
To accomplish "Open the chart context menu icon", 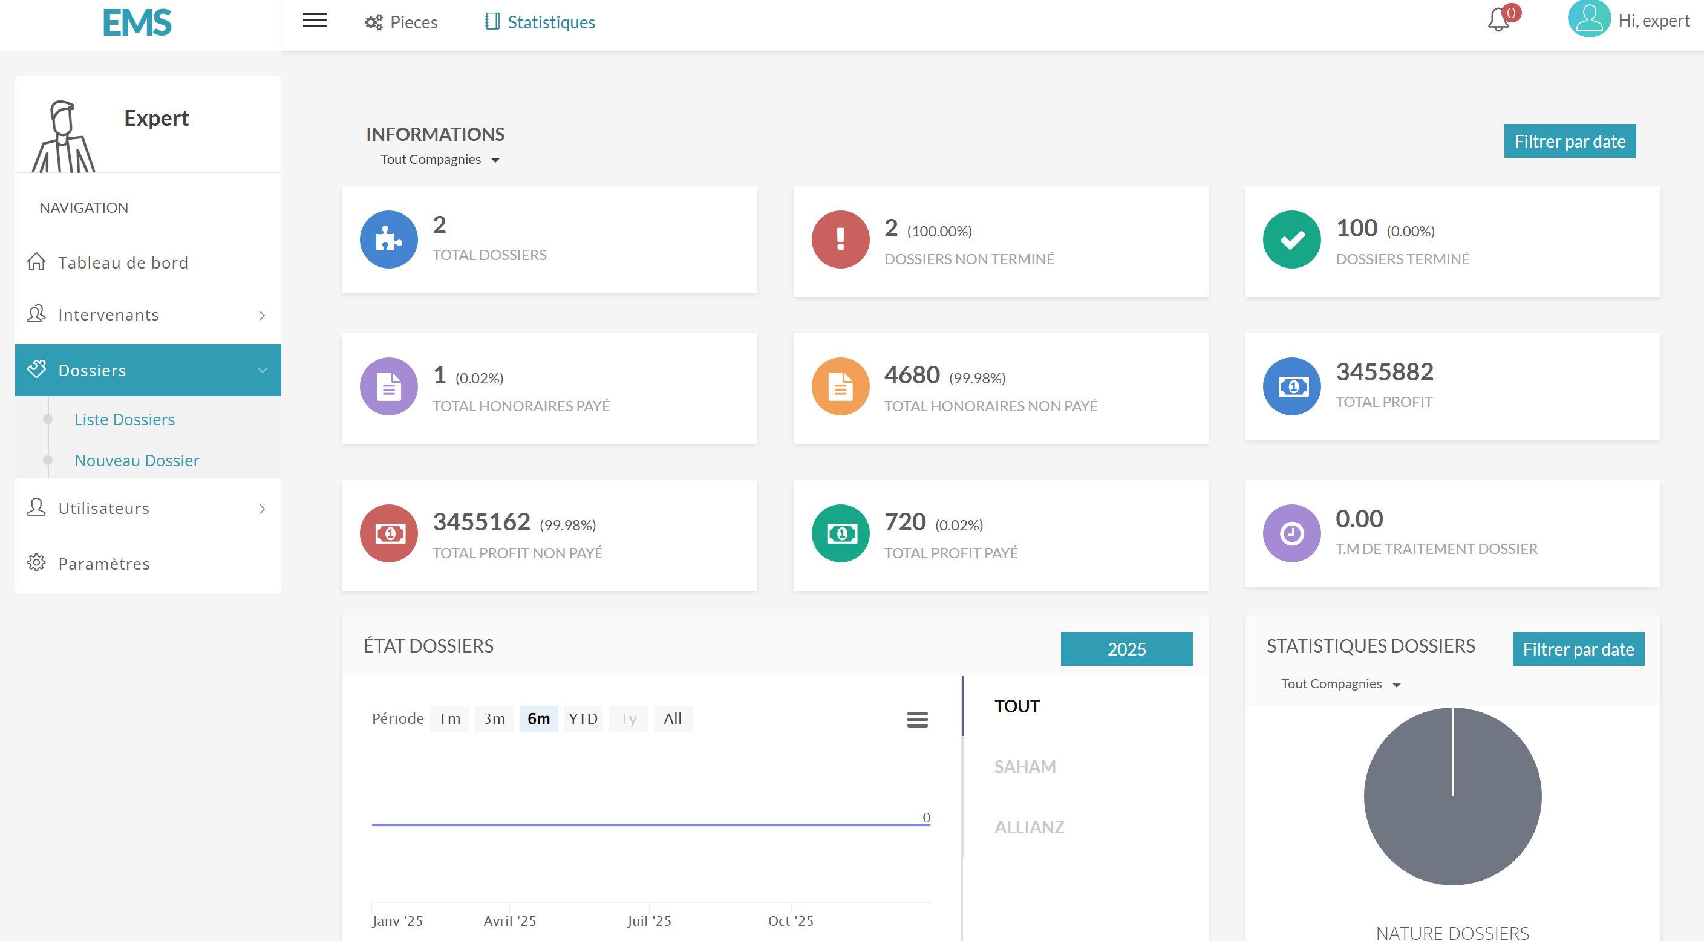I will click(x=917, y=719).
